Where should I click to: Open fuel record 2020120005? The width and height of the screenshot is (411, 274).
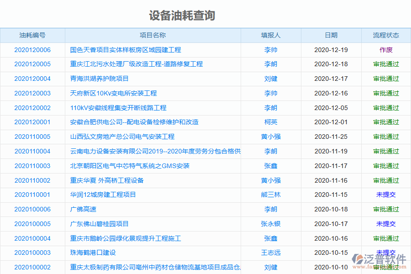[x=32, y=64]
